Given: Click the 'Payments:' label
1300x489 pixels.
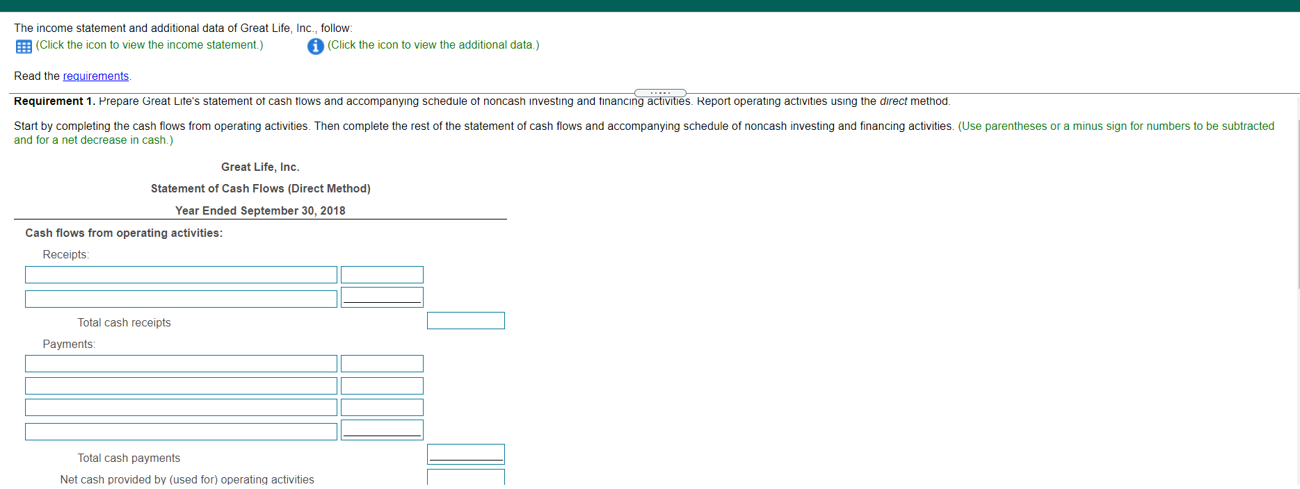Looking at the screenshot, I should click(x=69, y=345).
